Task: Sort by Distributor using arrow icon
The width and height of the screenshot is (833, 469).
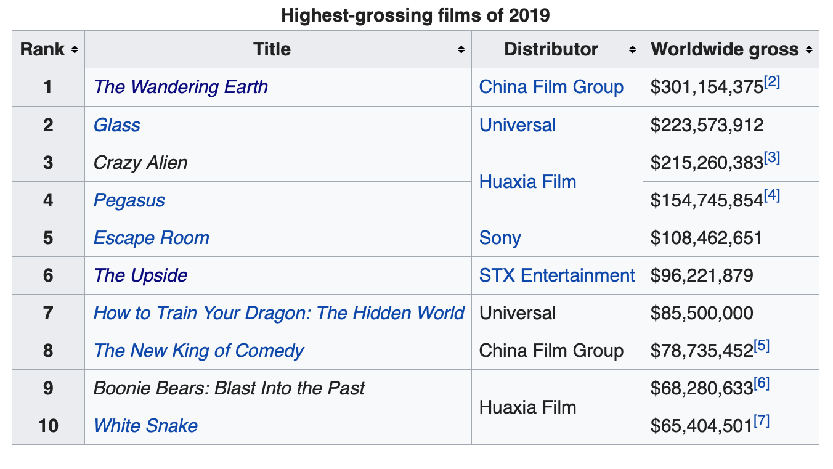Action: 632,50
